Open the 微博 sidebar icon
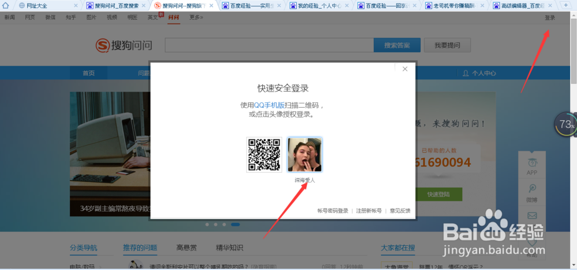 point(532,193)
